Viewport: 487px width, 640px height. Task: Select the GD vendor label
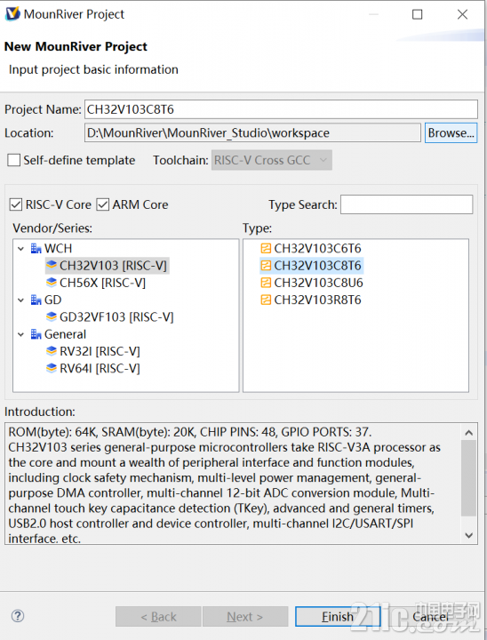[x=52, y=300]
